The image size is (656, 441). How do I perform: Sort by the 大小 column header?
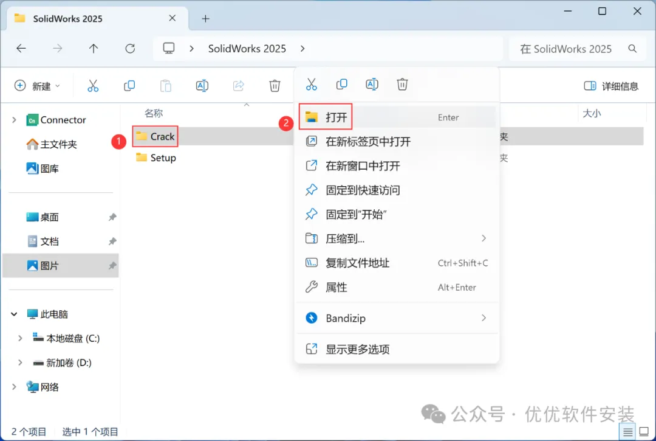[592, 113]
